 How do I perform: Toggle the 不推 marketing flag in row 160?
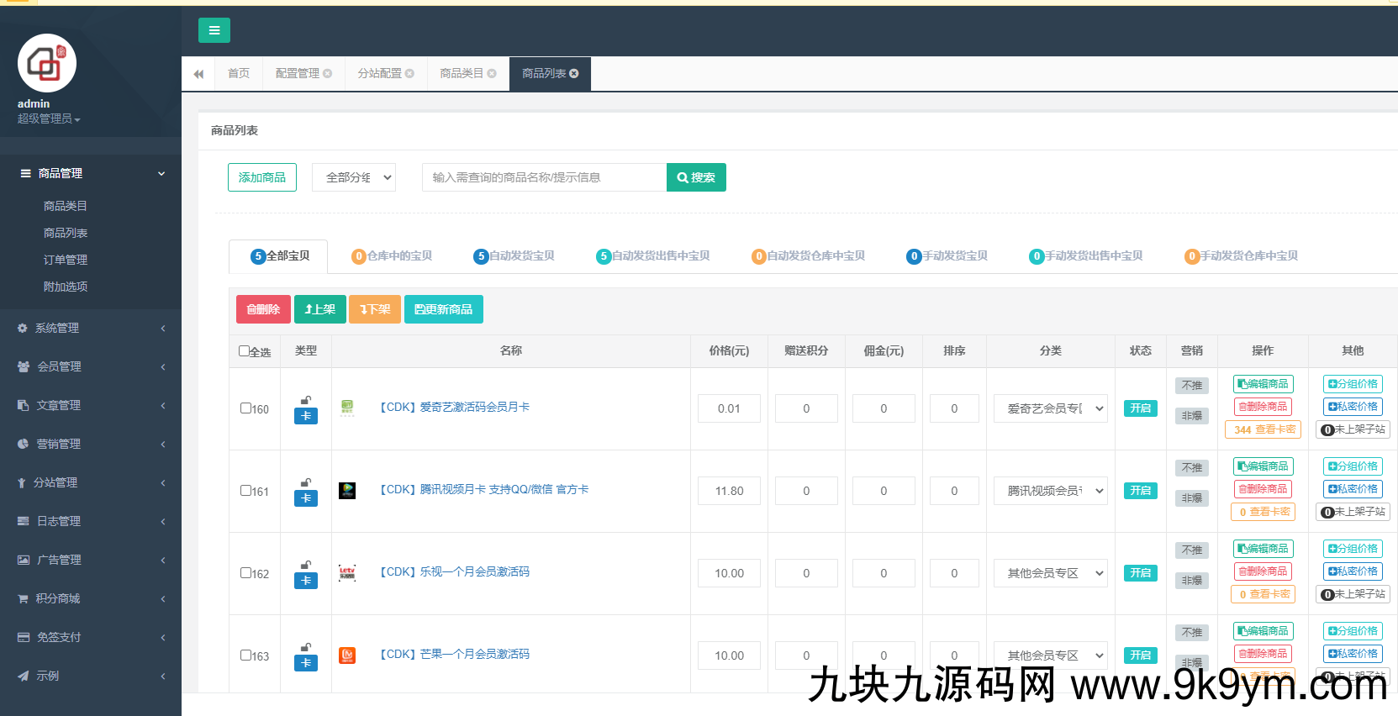tap(1192, 386)
